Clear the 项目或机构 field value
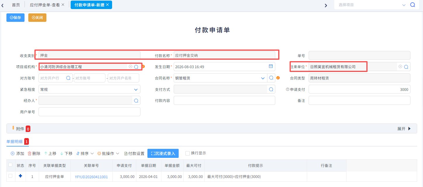This screenshot has height=187, width=423. coord(130,66)
